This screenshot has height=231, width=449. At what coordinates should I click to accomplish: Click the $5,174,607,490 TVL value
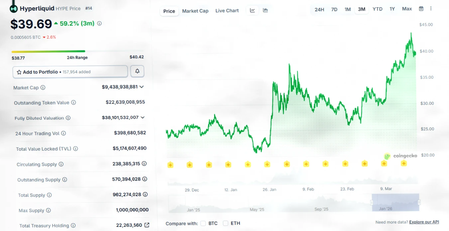[x=130, y=148]
